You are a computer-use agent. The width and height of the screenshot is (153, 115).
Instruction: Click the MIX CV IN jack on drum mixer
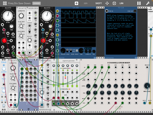click(147, 67)
